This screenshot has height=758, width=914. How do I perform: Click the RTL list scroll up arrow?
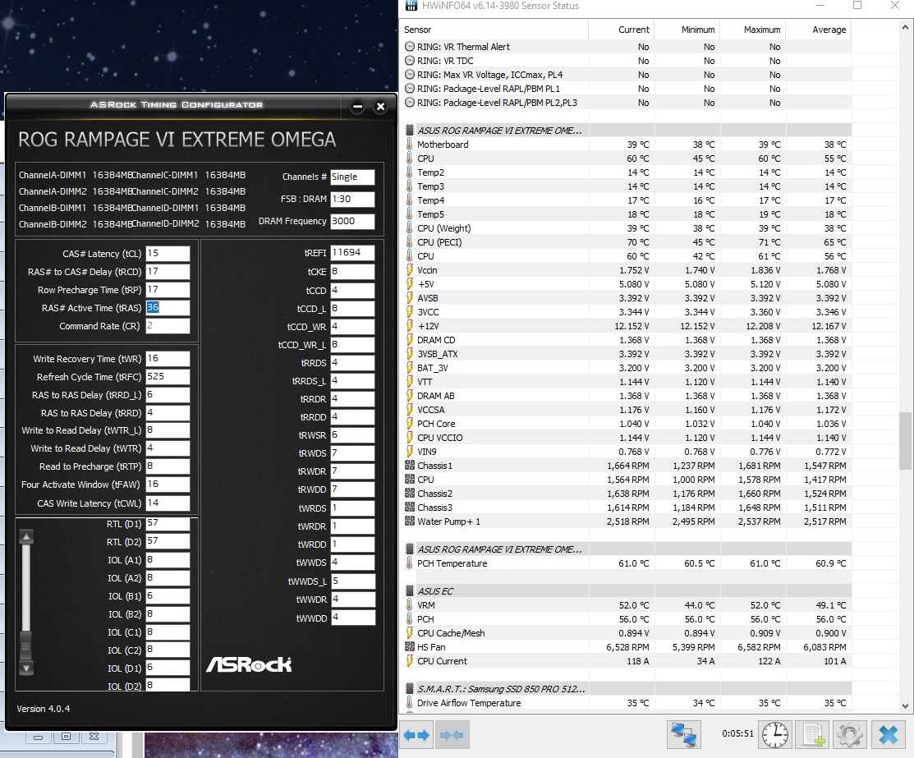tap(26, 536)
